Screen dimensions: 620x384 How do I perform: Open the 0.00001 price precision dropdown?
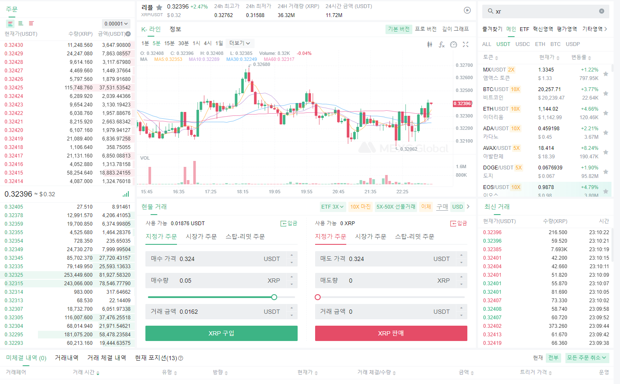pyautogui.click(x=116, y=24)
